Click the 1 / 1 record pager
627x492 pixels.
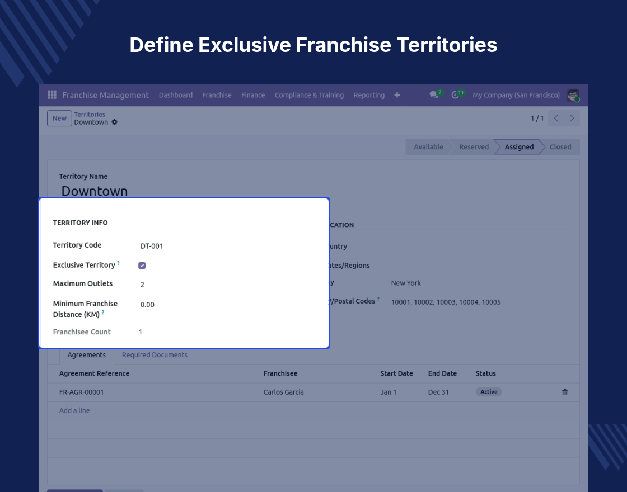(537, 118)
